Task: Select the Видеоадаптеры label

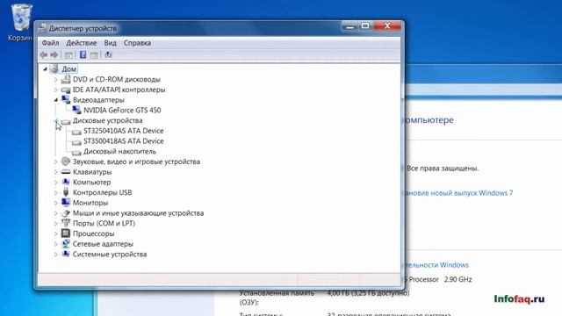Action: tap(98, 100)
